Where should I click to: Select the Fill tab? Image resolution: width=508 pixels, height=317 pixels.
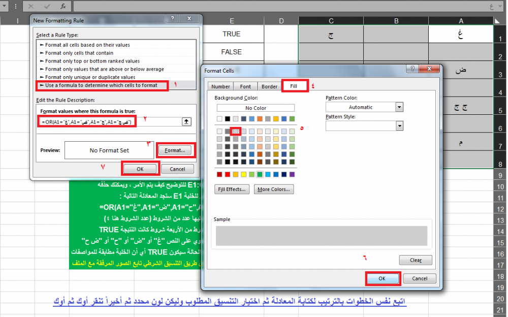pyautogui.click(x=294, y=86)
